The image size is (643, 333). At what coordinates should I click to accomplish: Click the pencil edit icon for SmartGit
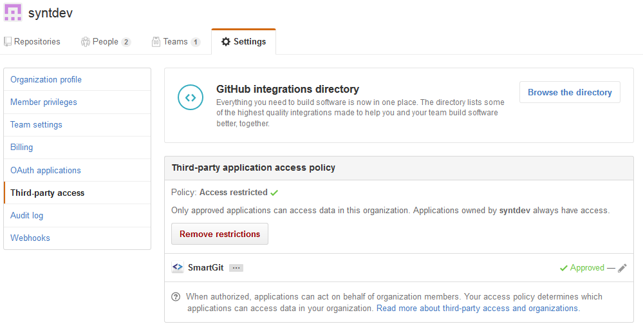point(622,268)
